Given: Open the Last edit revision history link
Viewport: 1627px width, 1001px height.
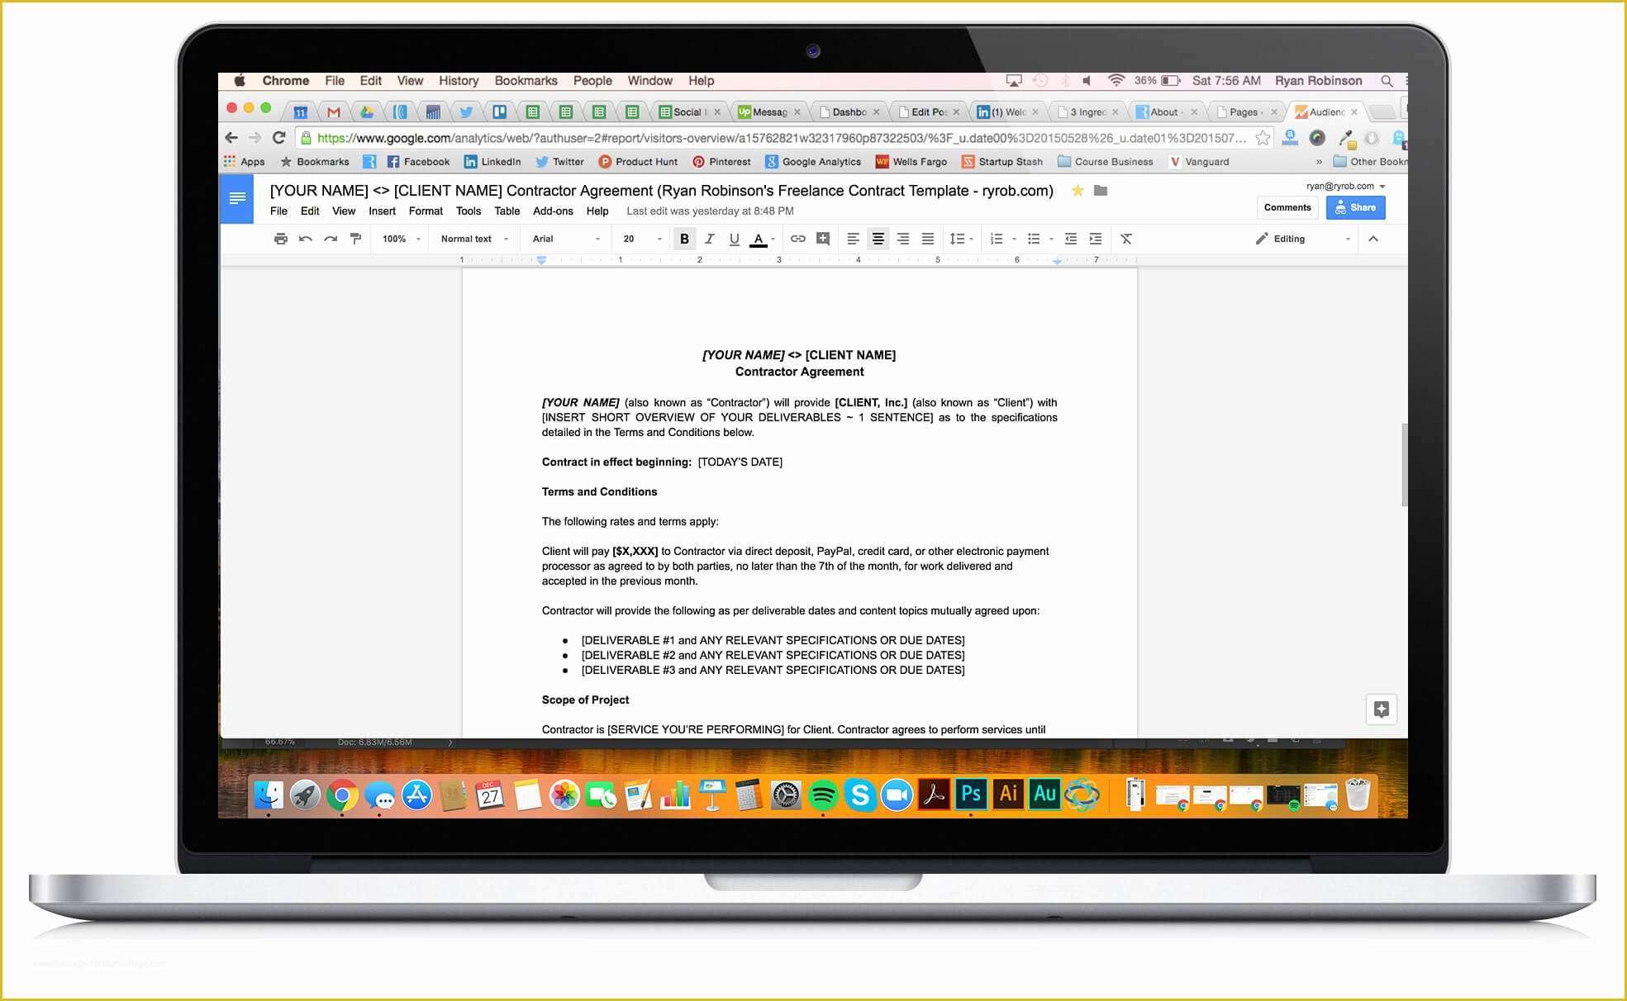Looking at the screenshot, I should 710,211.
